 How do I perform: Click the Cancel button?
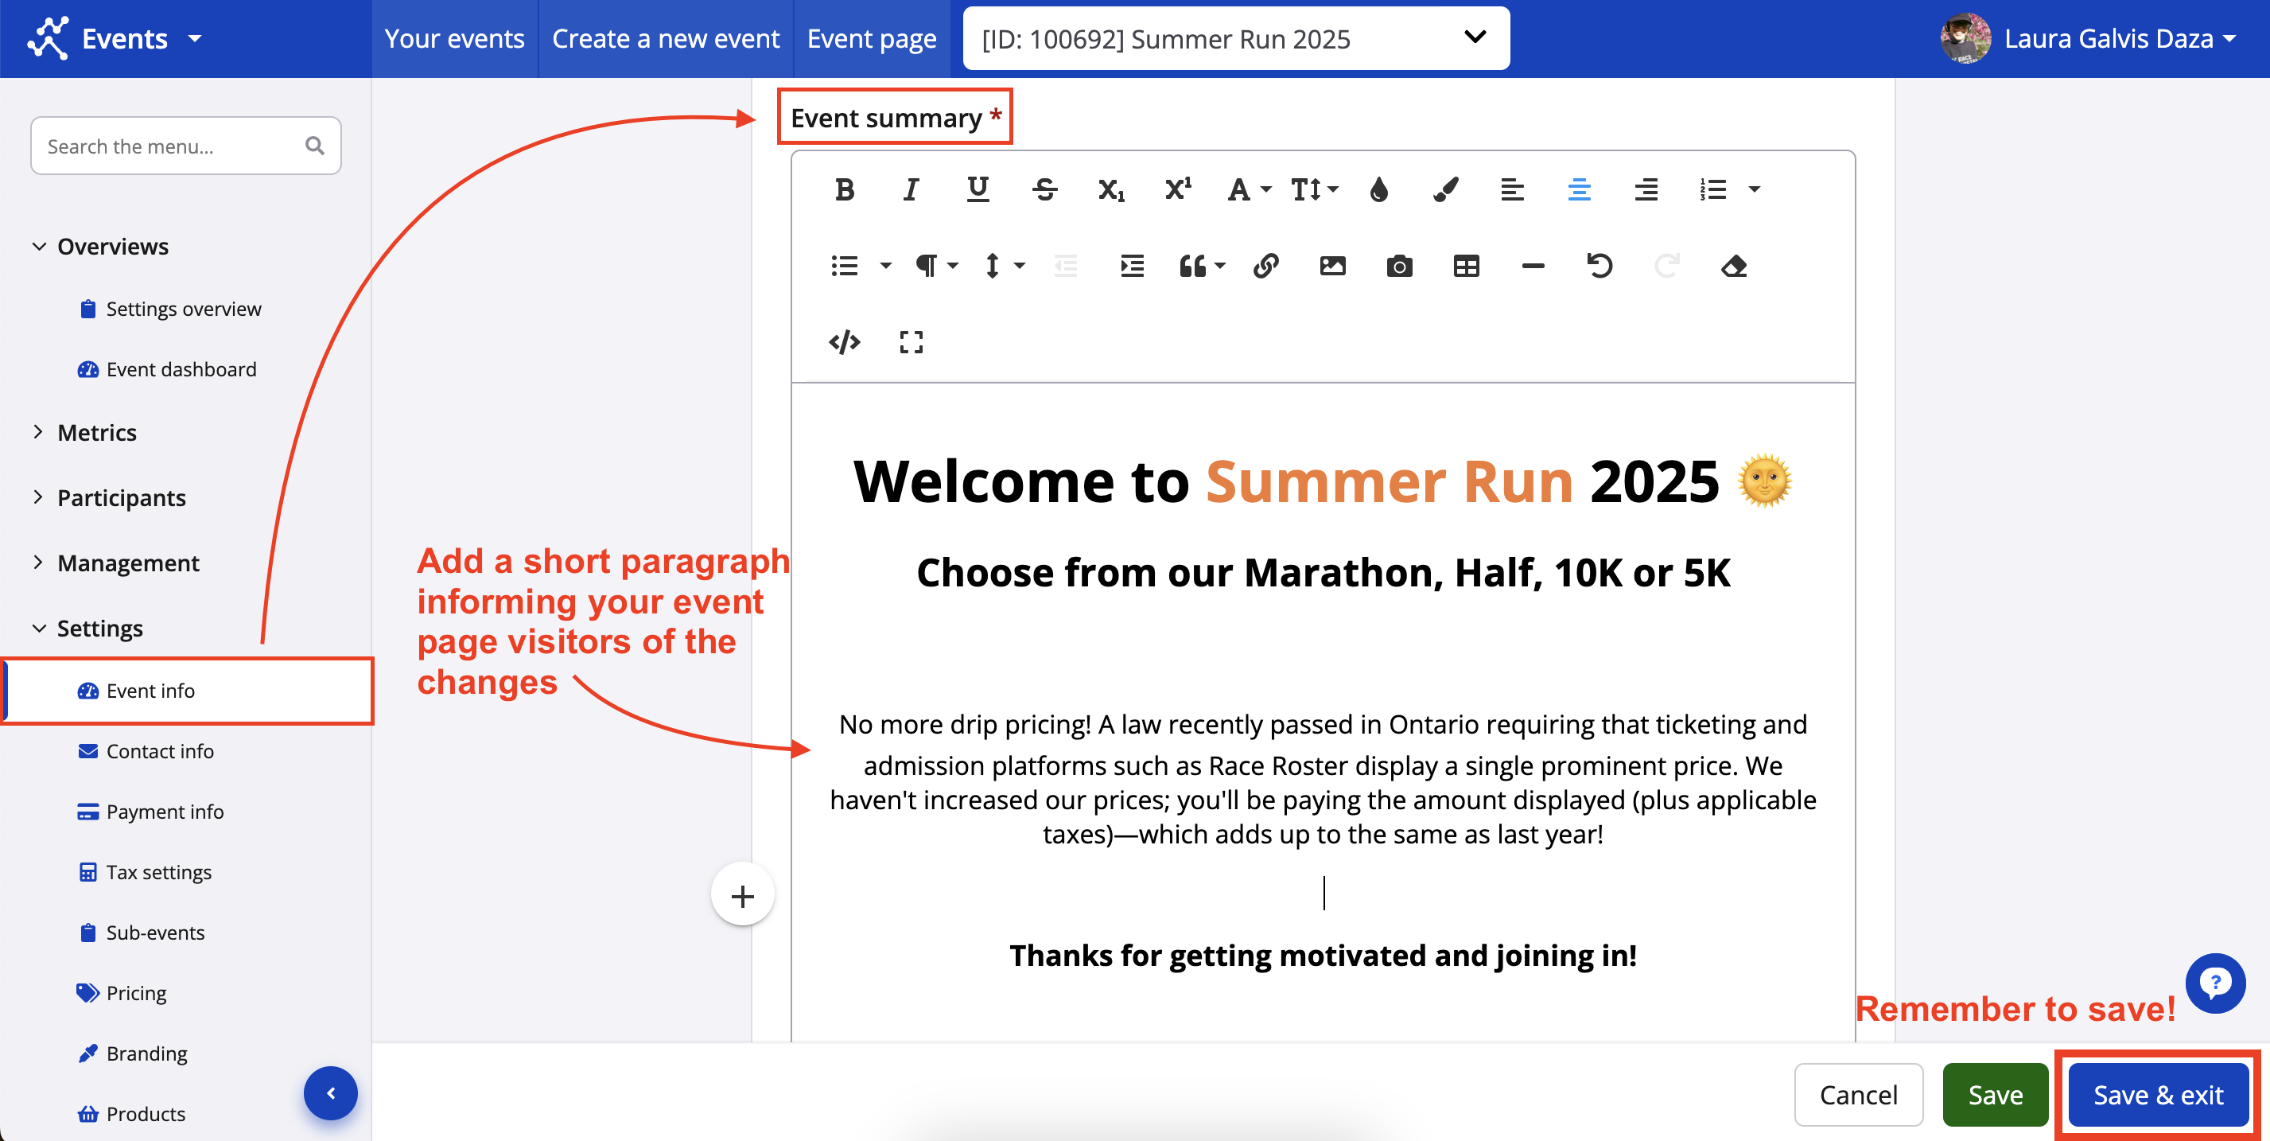1857,1094
